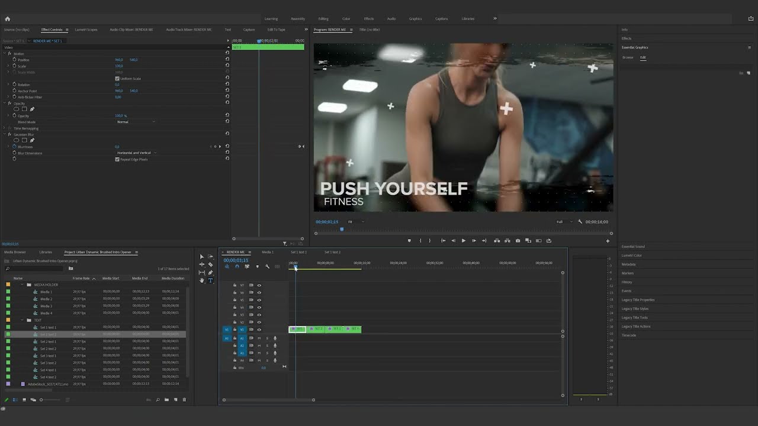Open Audio Track Mixer tab
Viewport: 758px width, 426px height.
point(189,30)
